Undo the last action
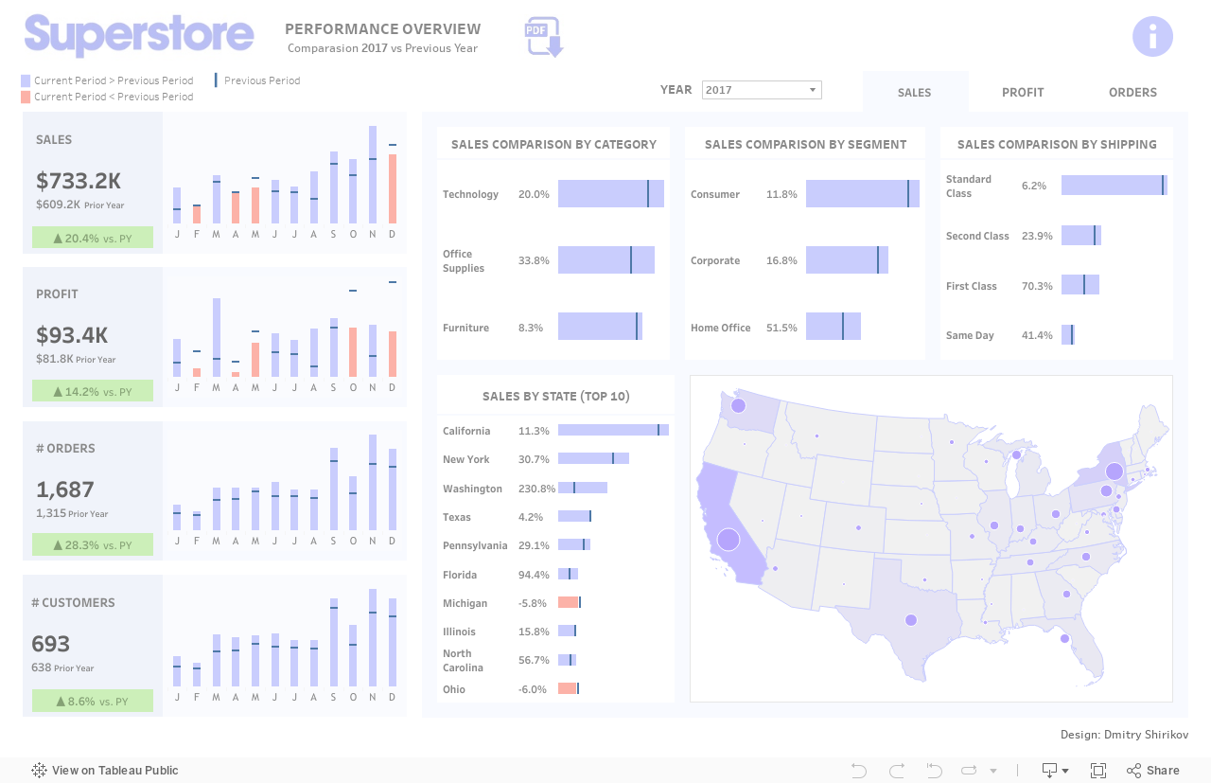This screenshot has width=1211, height=783. (859, 771)
